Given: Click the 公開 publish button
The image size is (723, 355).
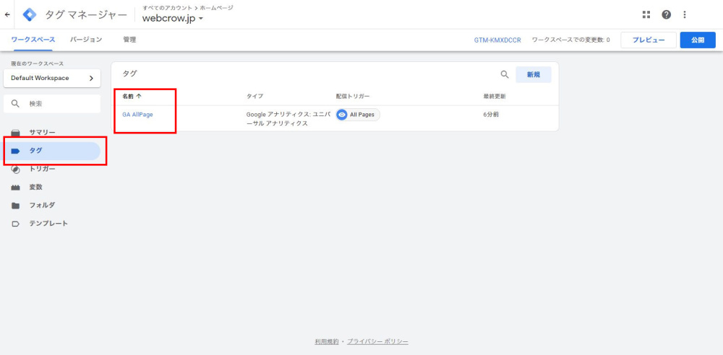Looking at the screenshot, I should point(698,40).
